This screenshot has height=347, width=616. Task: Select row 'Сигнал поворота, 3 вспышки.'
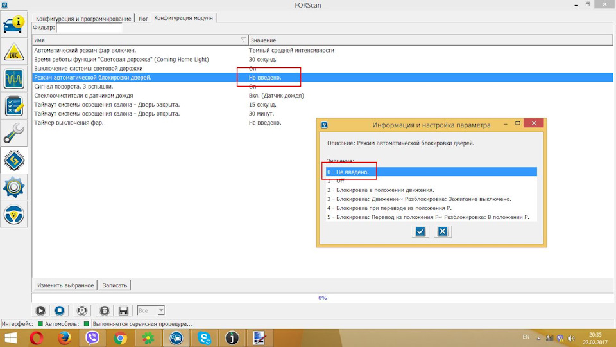coord(323,87)
